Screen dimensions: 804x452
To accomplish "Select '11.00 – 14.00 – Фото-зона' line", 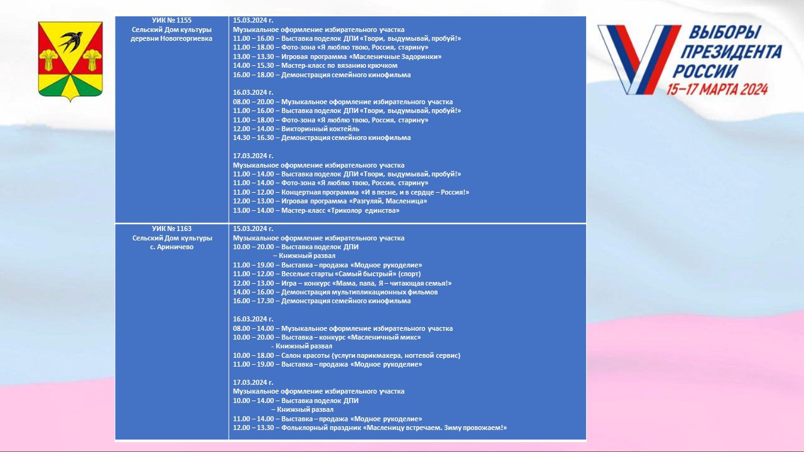I will click(x=330, y=183).
